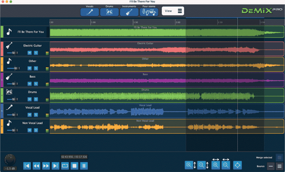The image size is (285, 172).
Task: Solo the Other track
Action: click(x=36, y=68)
